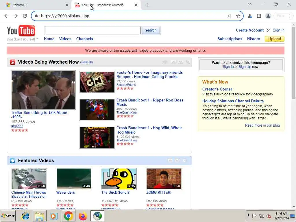
Task: Open the Cartoon Network bumper thumbnail
Action: tap(97, 82)
